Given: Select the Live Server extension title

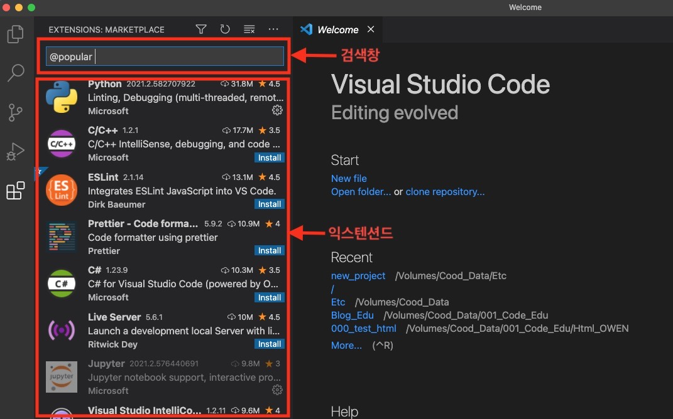Looking at the screenshot, I should click(114, 317).
